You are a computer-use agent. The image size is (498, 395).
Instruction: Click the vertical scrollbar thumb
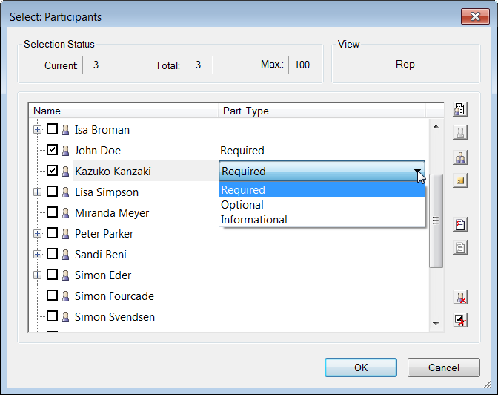tap(436, 221)
